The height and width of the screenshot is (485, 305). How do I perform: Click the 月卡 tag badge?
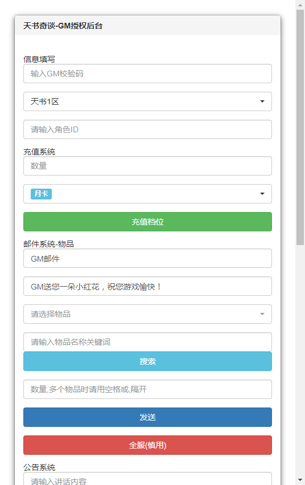41,194
